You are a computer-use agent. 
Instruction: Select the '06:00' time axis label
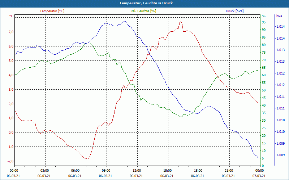click(x=76, y=171)
